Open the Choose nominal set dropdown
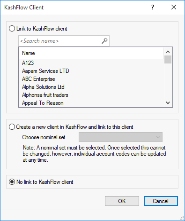Image resolution: width=185 pixels, height=221 pixels. coord(120,137)
